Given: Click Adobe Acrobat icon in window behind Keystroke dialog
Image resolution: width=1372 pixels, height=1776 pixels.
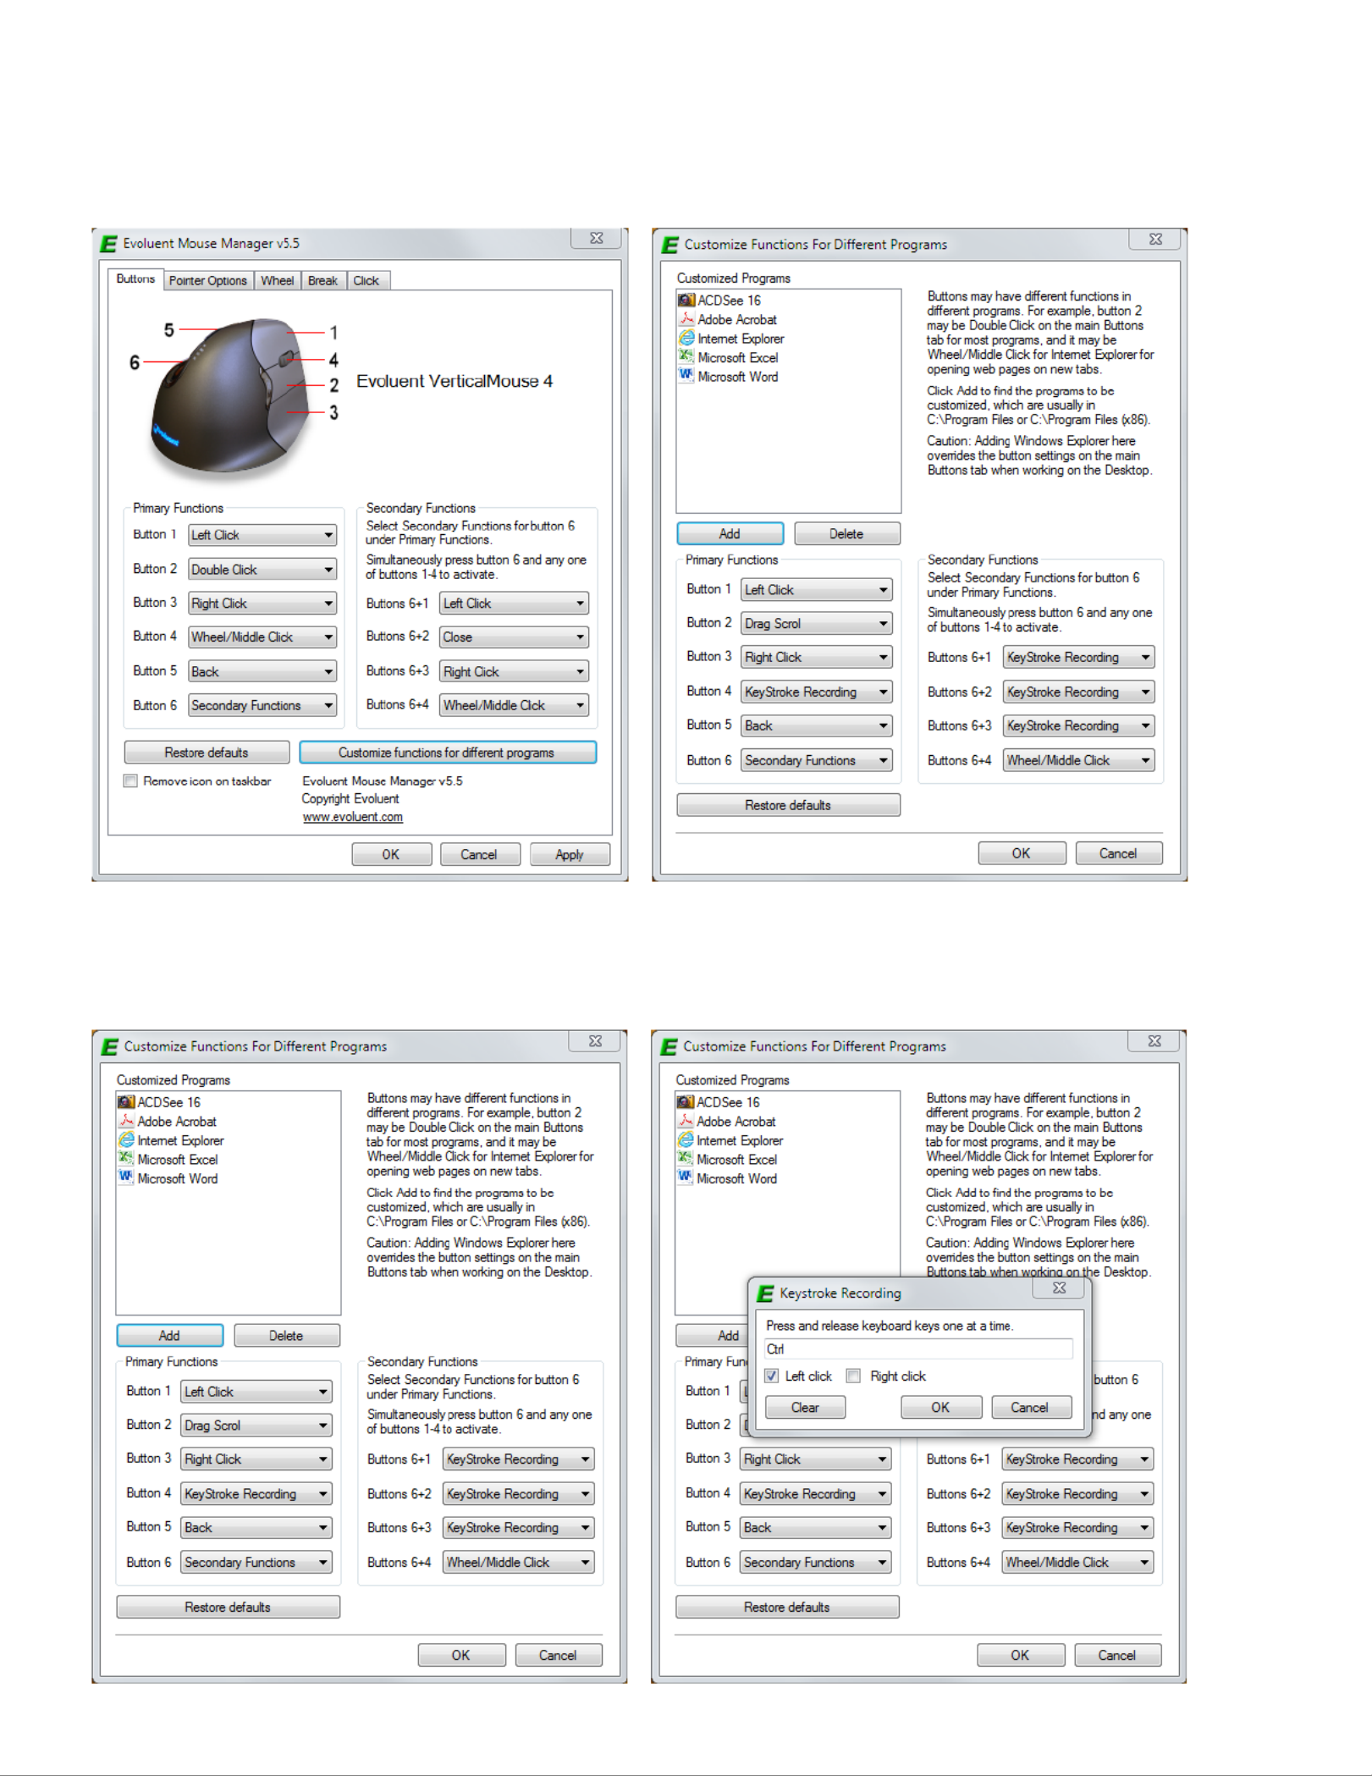Looking at the screenshot, I should click(x=686, y=1121).
